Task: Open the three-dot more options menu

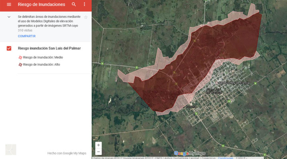Action: point(84,4)
